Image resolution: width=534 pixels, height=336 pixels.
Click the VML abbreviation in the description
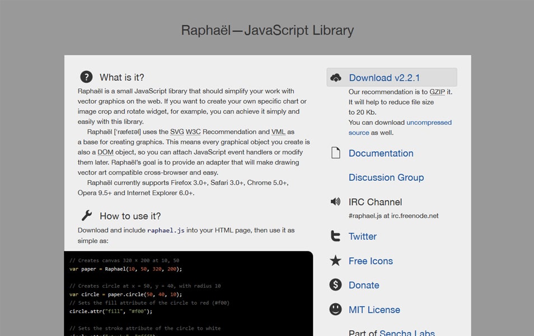[x=278, y=132]
